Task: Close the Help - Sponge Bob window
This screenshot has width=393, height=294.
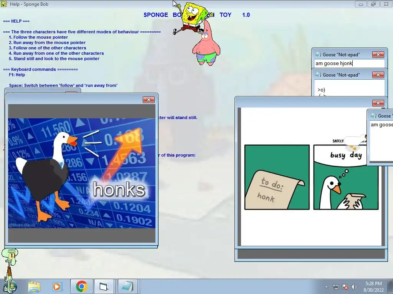Action: pos(386,4)
